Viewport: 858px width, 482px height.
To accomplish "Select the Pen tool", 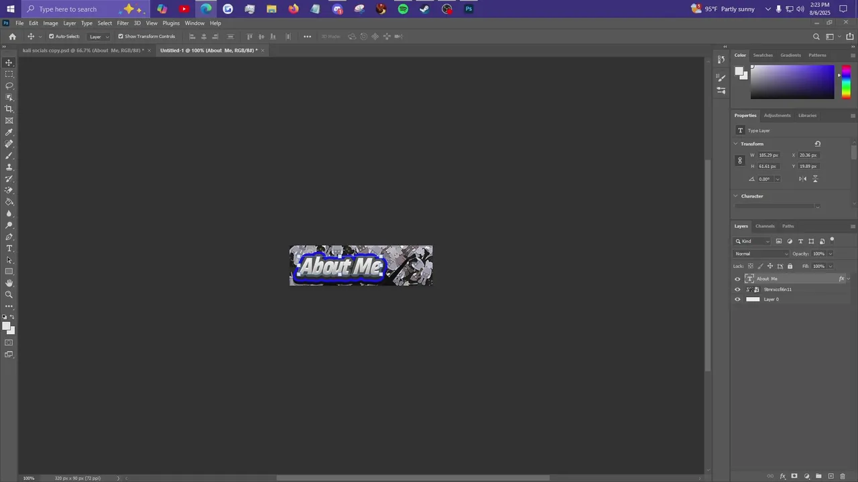I will point(9,237).
